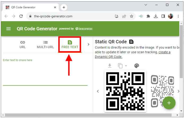Image resolution: width=184 pixels, height=118 pixels.
Task: Select the URL tab
Action: click(23, 45)
